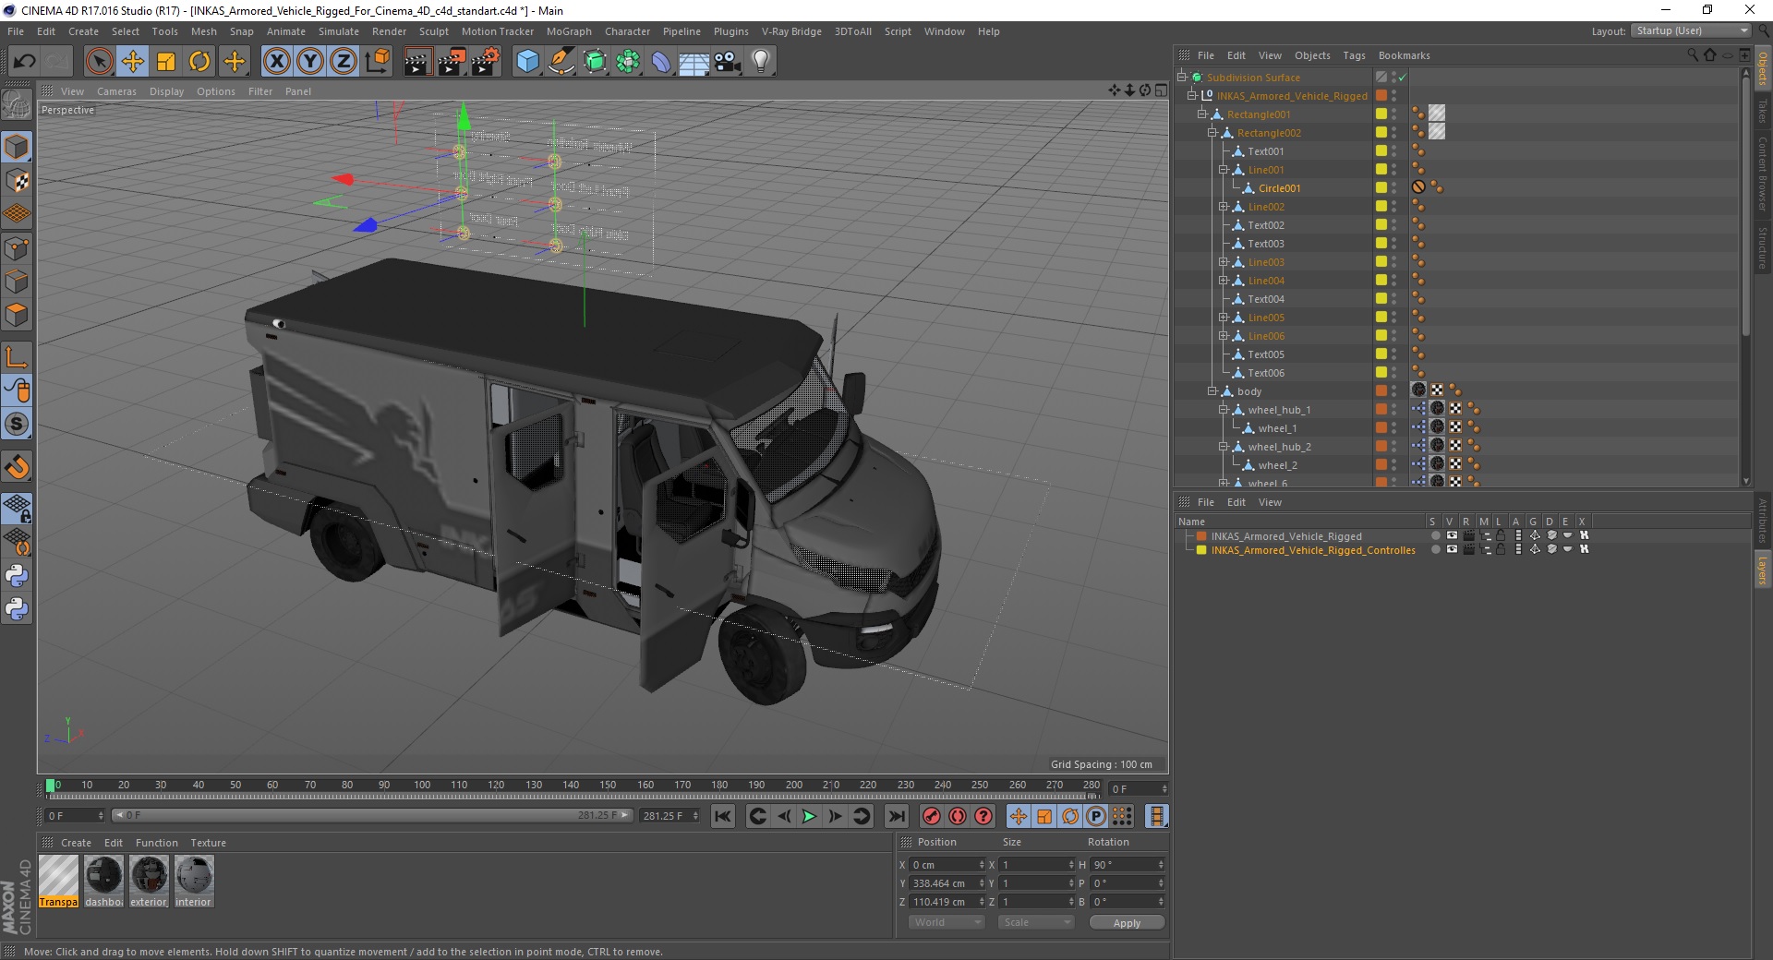Switch to Model mode in left toolbar
This screenshot has width=1773, height=960.
(x=17, y=148)
